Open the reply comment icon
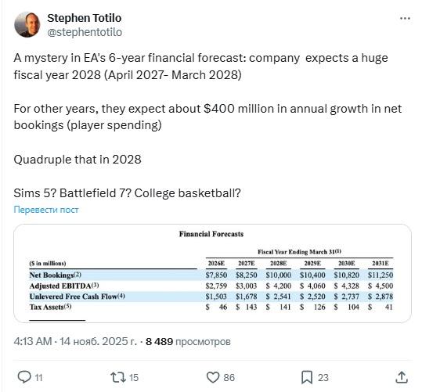 coord(24,377)
